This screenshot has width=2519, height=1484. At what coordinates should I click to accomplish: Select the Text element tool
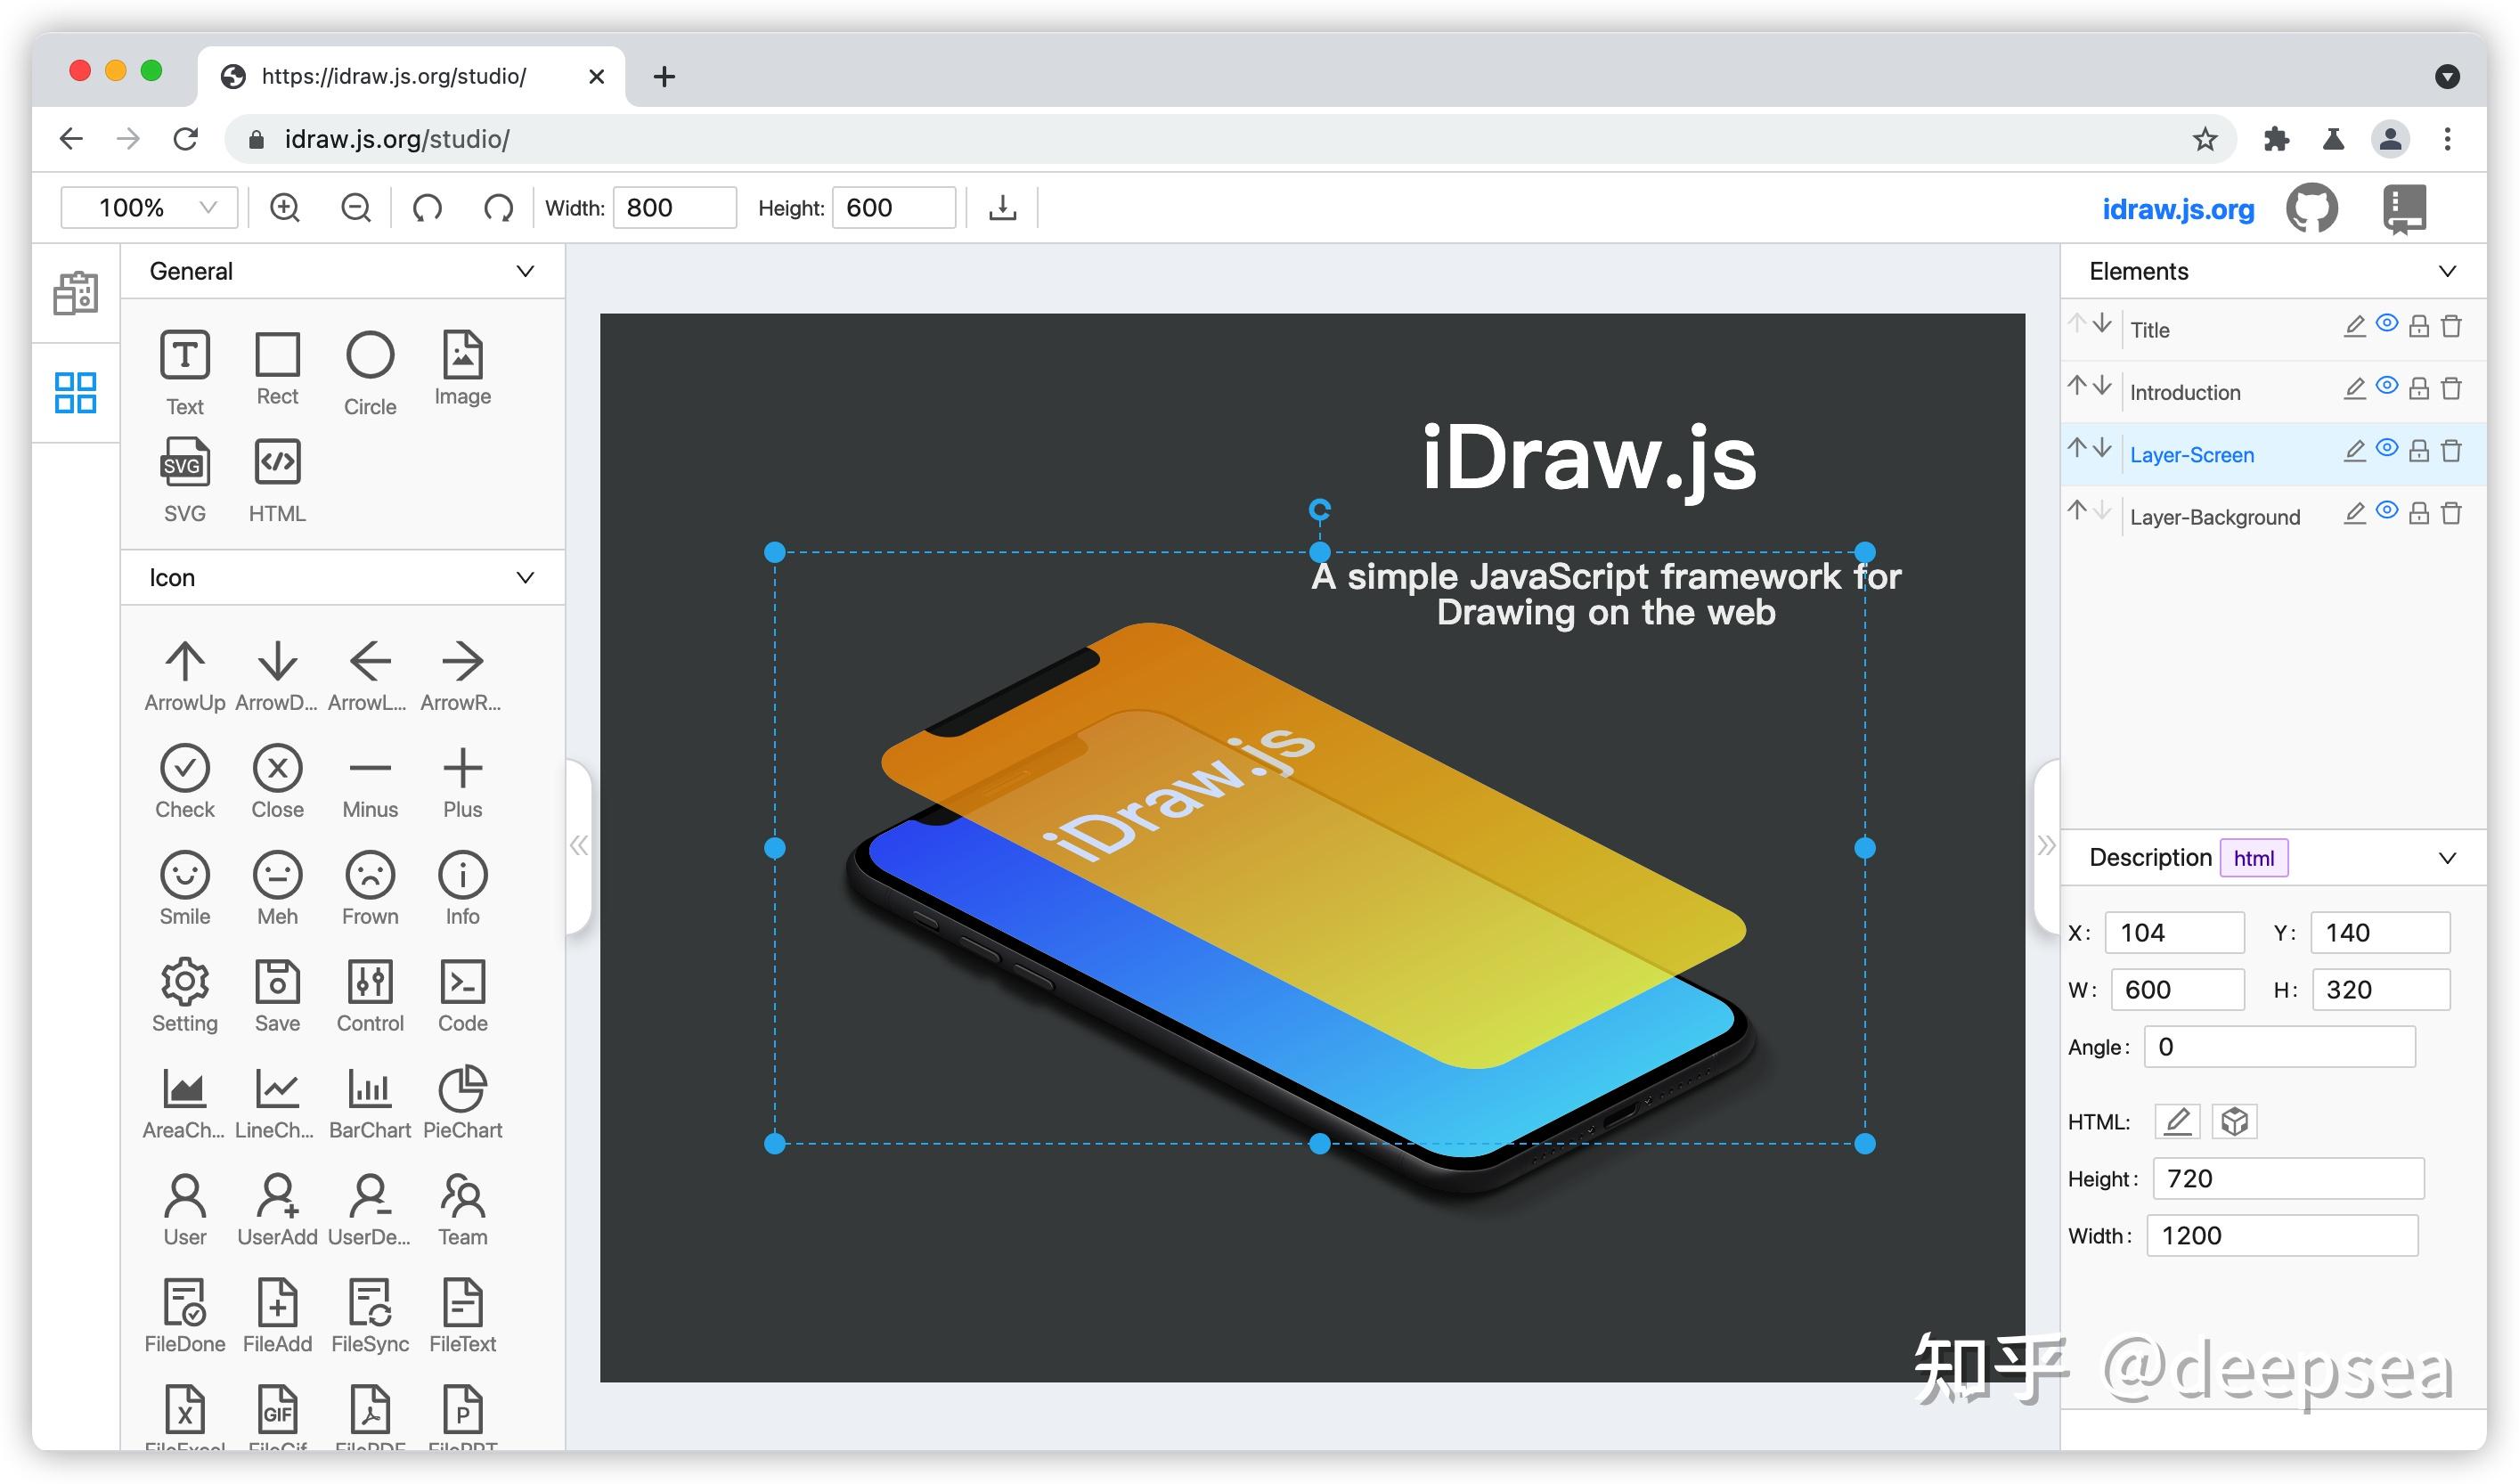click(x=185, y=373)
